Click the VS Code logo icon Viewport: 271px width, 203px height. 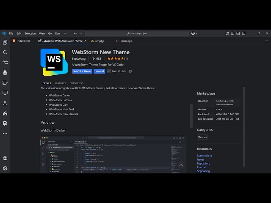(x=4, y=33)
